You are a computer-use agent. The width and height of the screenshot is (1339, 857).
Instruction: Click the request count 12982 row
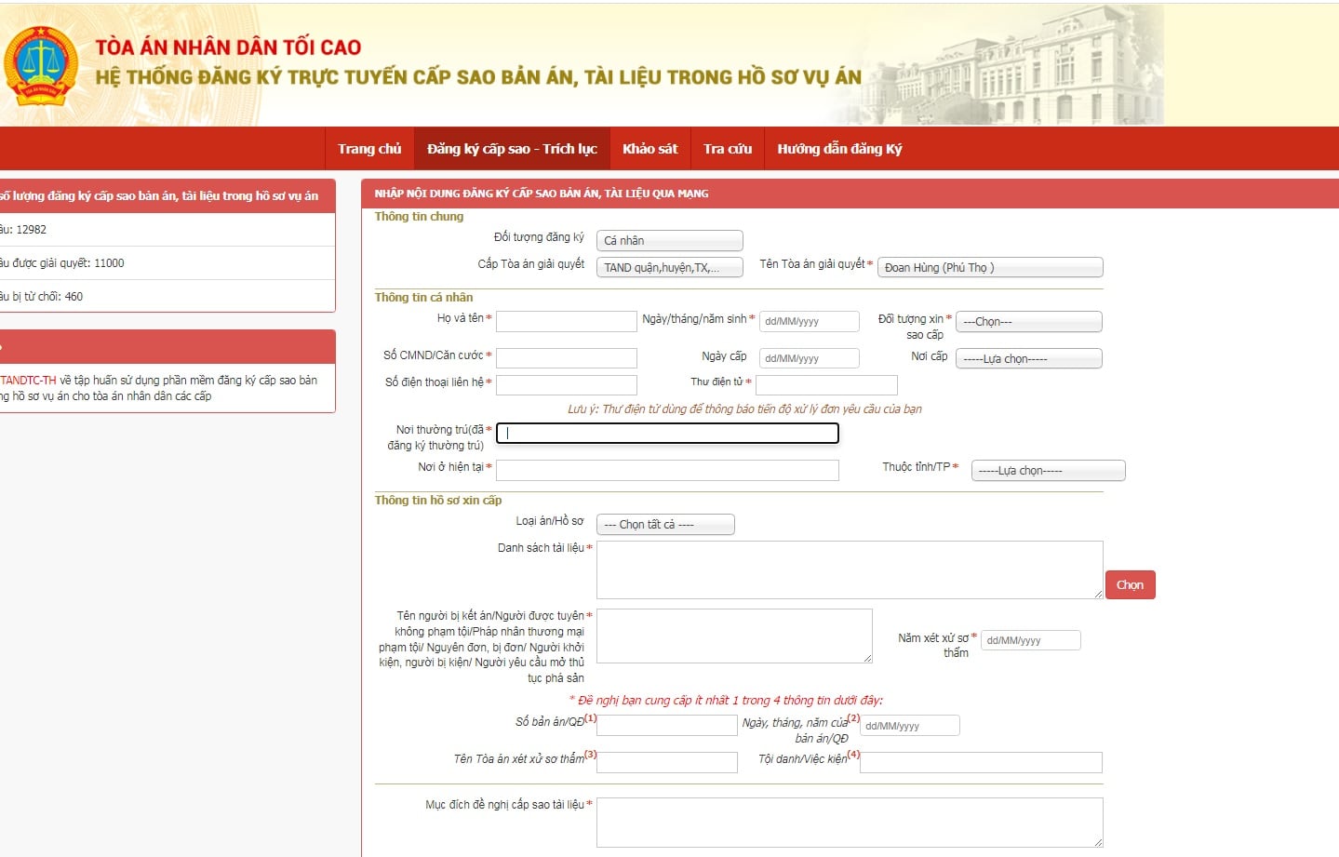(x=167, y=230)
